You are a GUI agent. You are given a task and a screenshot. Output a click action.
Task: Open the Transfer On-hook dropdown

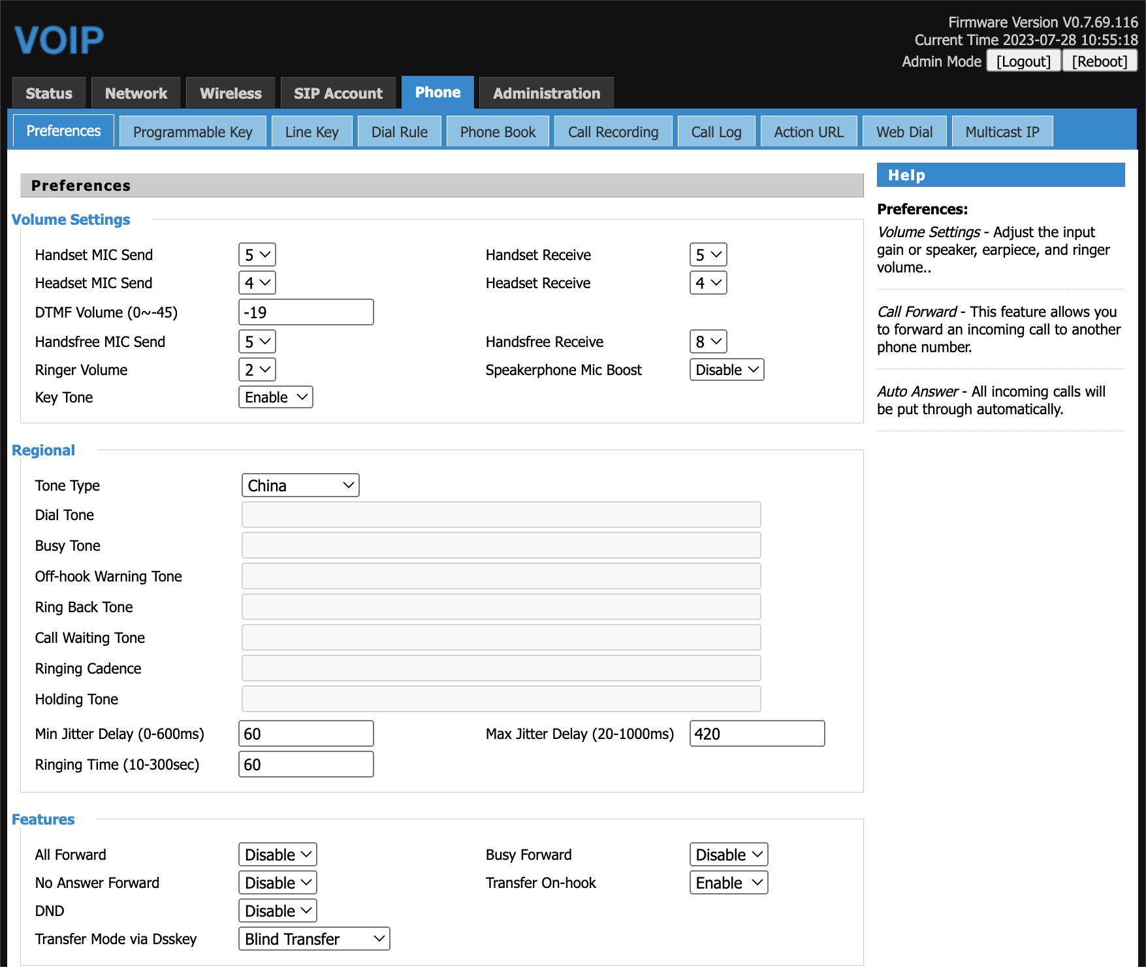pyautogui.click(x=728, y=883)
